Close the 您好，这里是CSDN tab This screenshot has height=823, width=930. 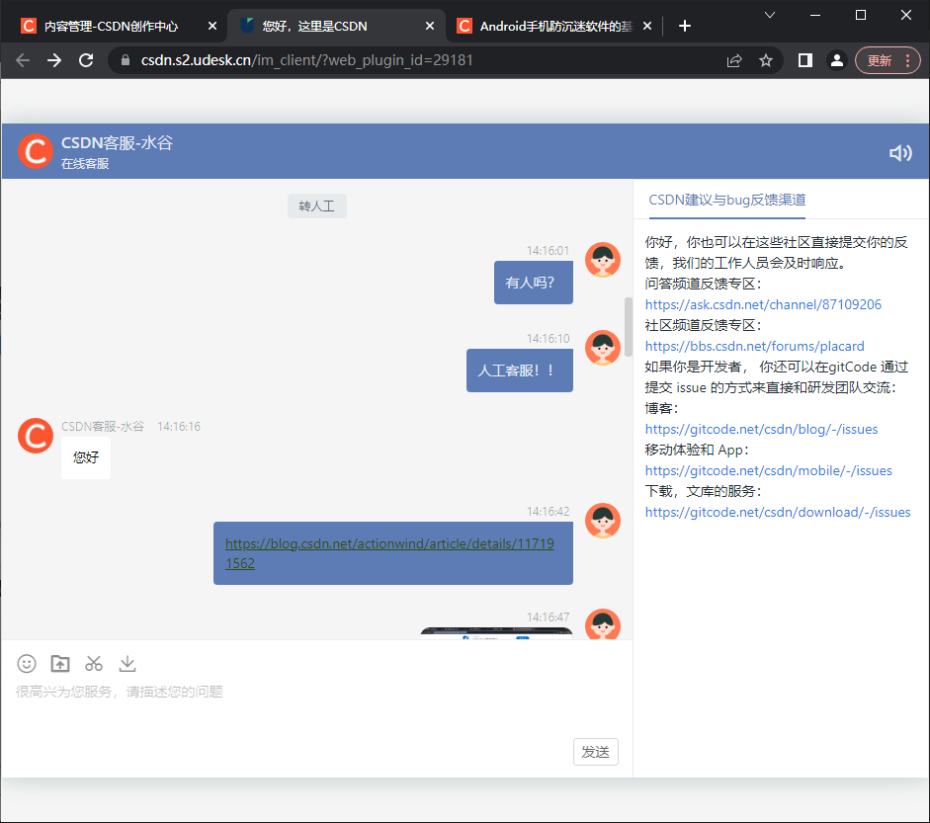coord(430,26)
